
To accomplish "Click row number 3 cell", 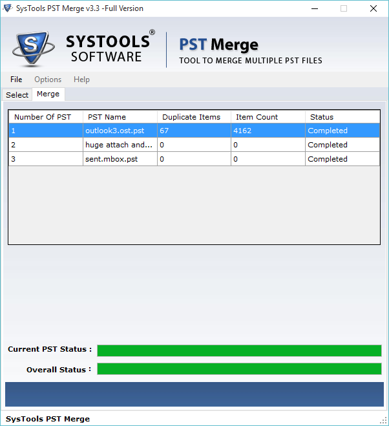I will click(x=46, y=158).
